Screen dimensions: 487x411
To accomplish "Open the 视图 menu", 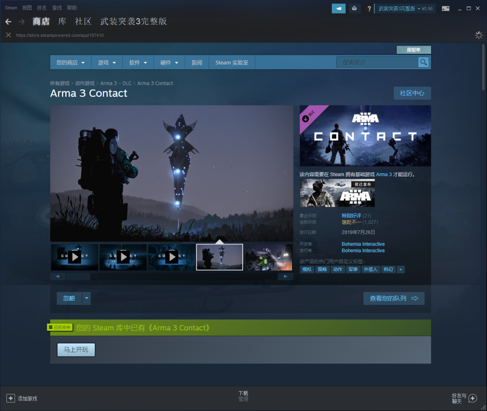I will click(x=27, y=8).
